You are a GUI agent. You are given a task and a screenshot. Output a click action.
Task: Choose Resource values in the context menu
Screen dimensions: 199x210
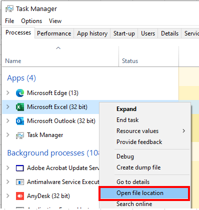point(144,131)
